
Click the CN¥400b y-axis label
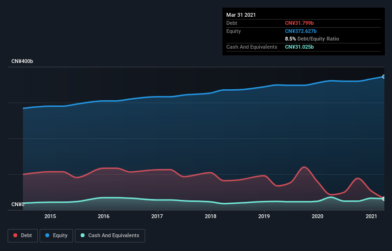pos(22,61)
